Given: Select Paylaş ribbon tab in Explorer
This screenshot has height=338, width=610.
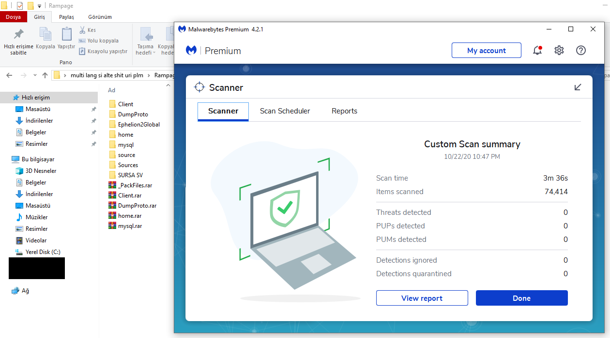Looking at the screenshot, I should click(66, 17).
